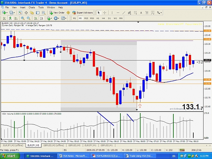Viewport: 212px width, 159px height.
Task: Set timeframe to MN
Action: coord(121,18)
